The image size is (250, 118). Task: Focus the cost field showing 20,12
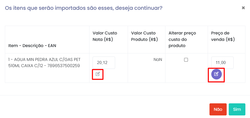click(x=104, y=63)
